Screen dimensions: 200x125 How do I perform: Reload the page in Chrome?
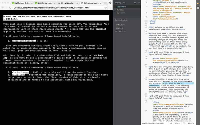point(10,8)
